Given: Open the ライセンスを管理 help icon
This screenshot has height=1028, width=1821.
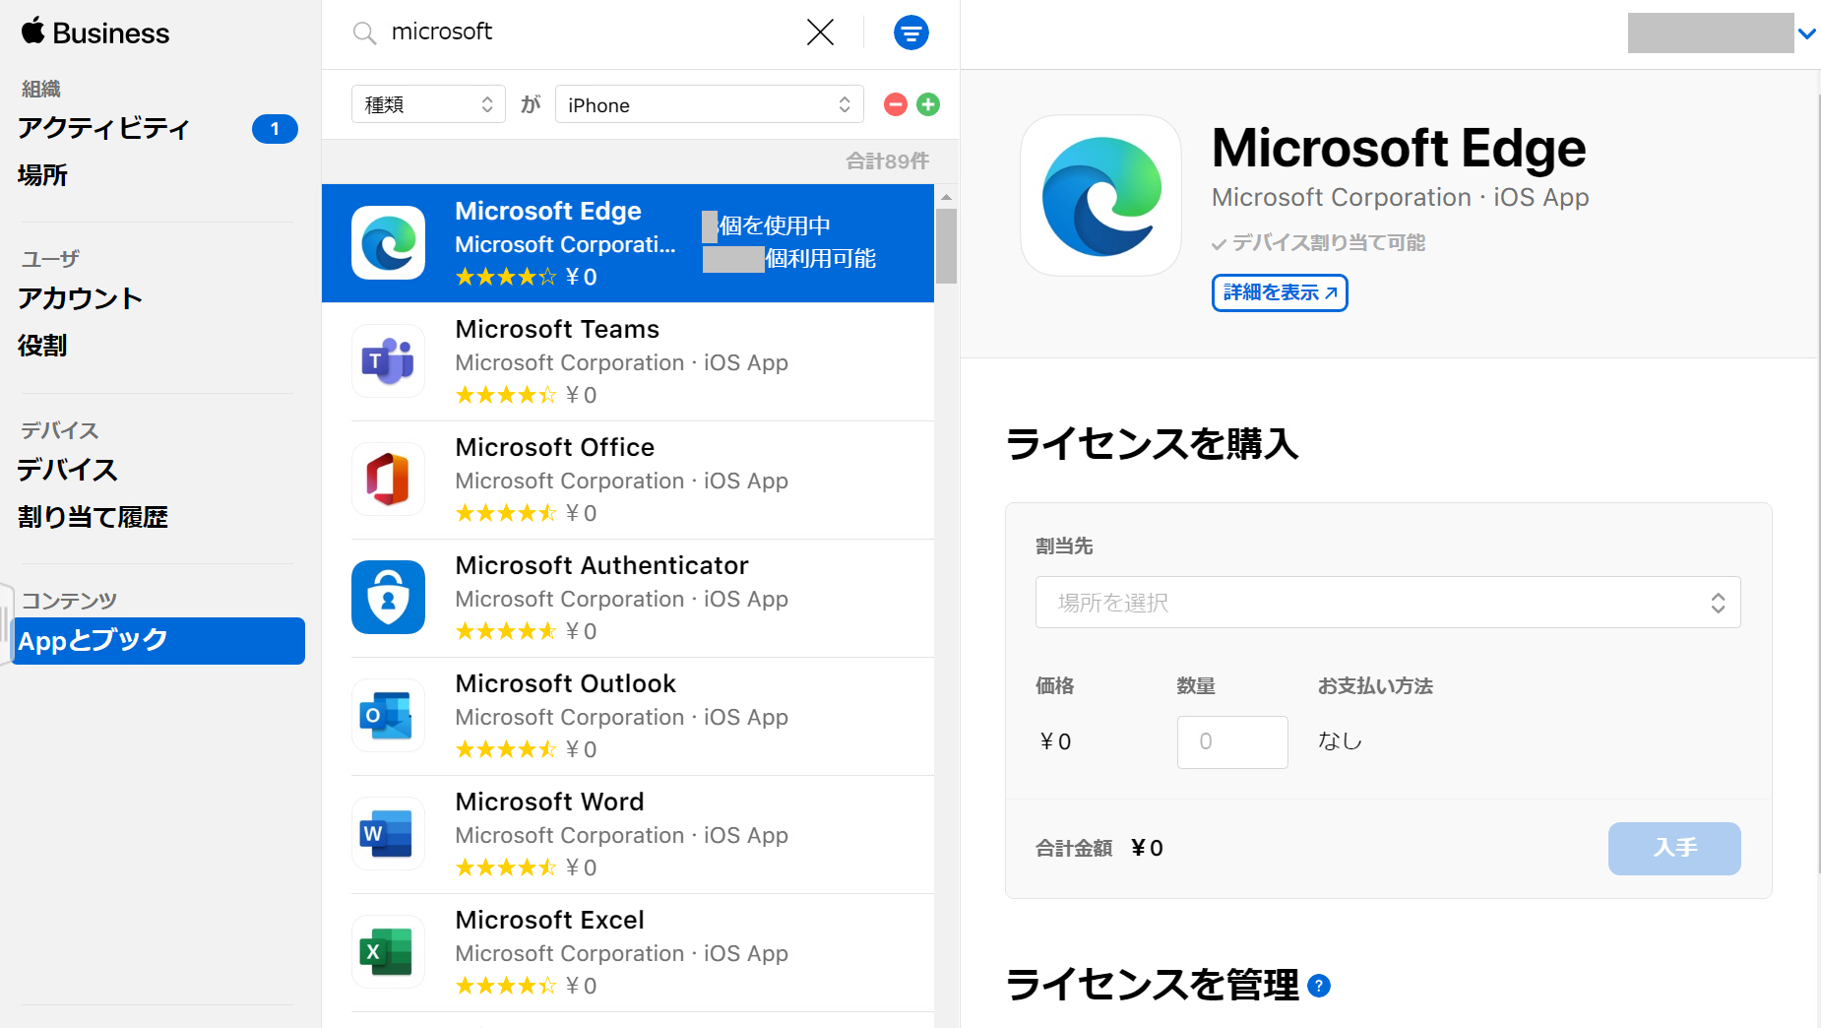Looking at the screenshot, I should point(1318,985).
